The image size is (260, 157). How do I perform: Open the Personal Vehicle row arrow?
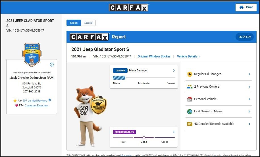(249, 99)
